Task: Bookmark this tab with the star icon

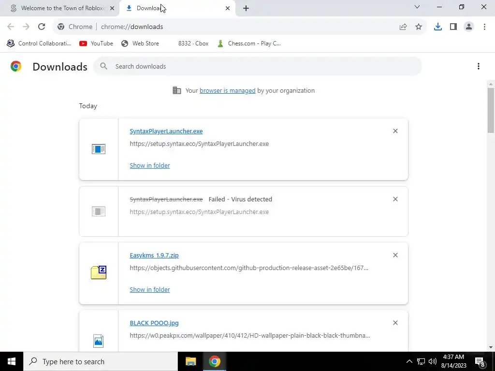Action: [419, 27]
